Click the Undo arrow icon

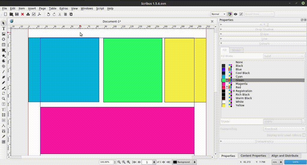tap(48, 14)
